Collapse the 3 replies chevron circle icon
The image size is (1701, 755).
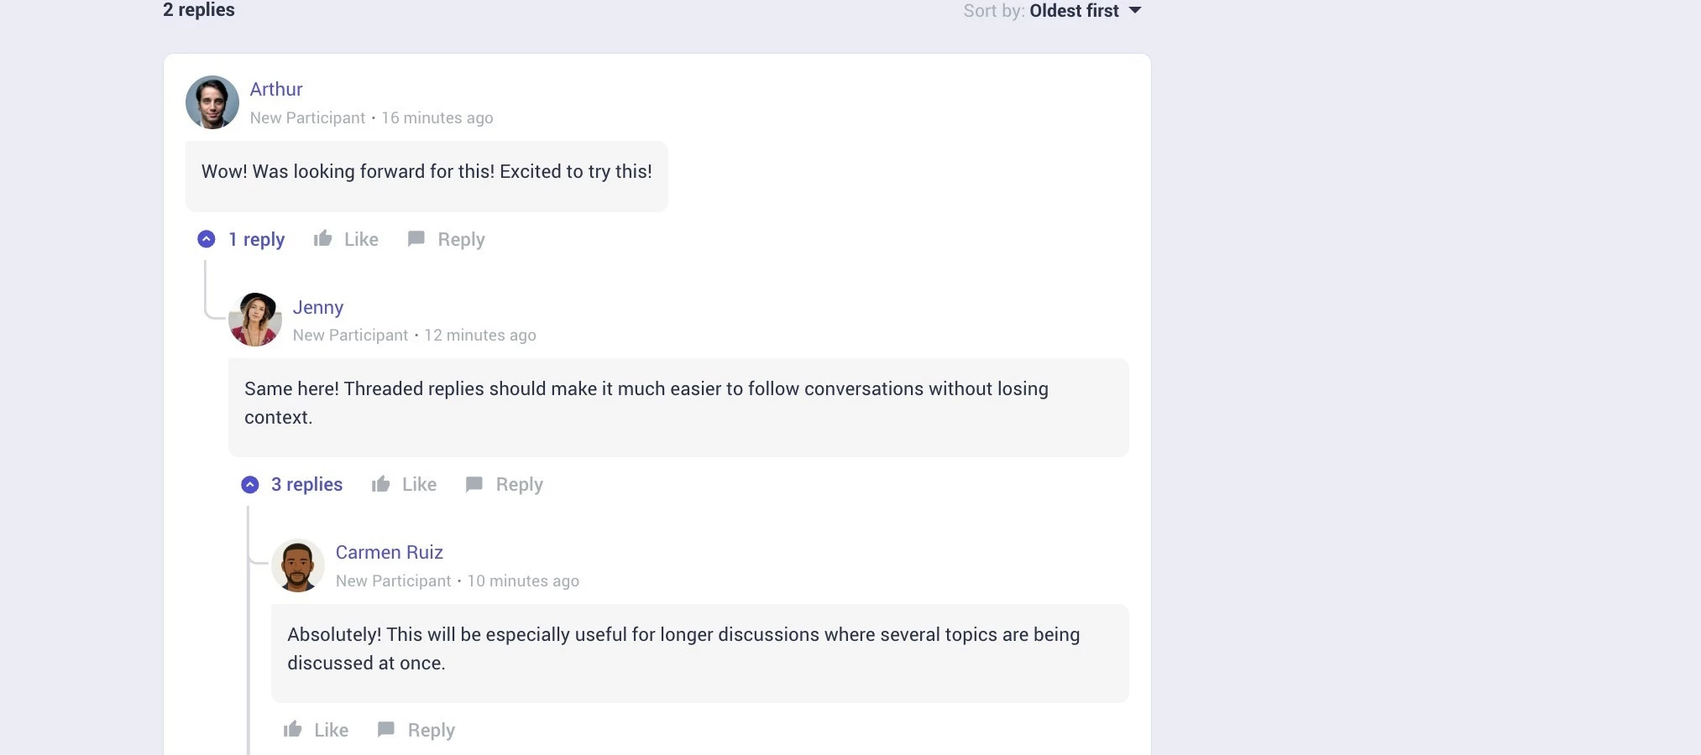point(250,485)
